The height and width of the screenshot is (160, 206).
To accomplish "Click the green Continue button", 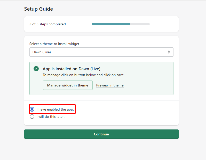I will coord(101,134).
